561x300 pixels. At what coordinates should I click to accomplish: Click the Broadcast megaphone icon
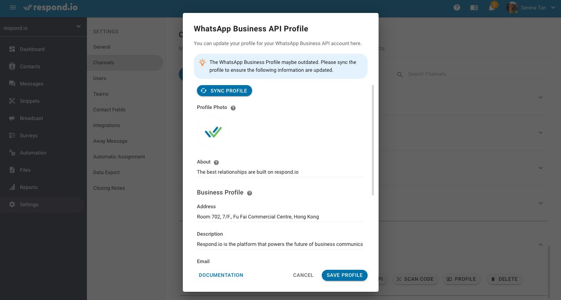tap(12, 118)
